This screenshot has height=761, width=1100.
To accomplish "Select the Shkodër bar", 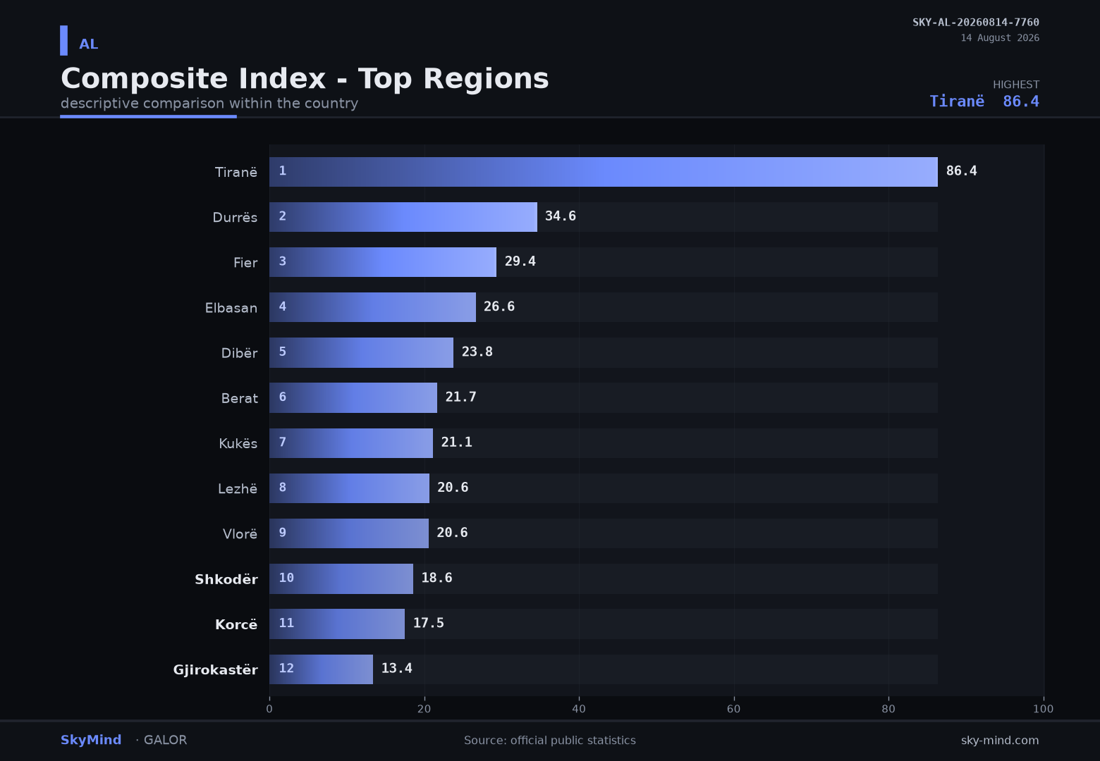I will (341, 579).
